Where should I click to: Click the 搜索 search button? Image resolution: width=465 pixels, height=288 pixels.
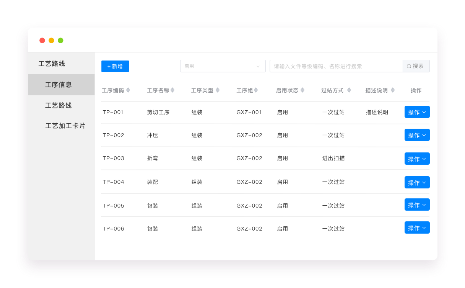[416, 66]
